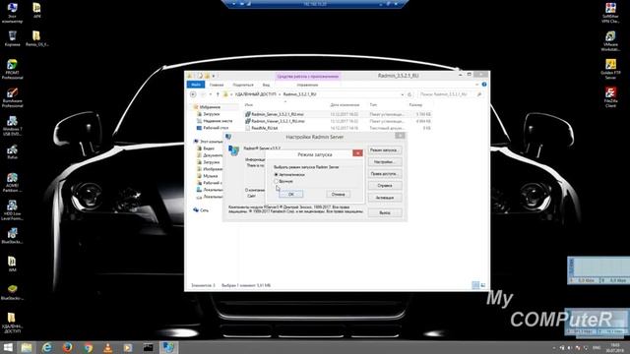Open the 'Вид' ribbon tab in Explorer

point(266,86)
